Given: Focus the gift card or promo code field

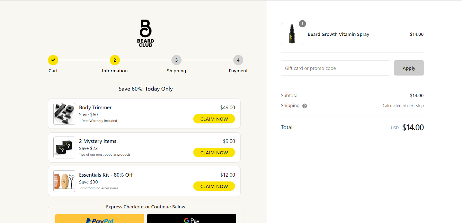Looking at the screenshot, I should [x=336, y=68].
